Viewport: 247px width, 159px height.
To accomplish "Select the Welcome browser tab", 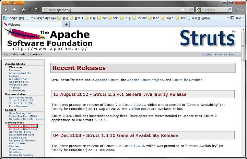I will pos(32,25).
